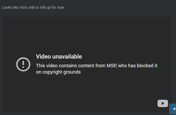
Task: Click the embedded video player's empty upper area
Action: tap(87, 33)
